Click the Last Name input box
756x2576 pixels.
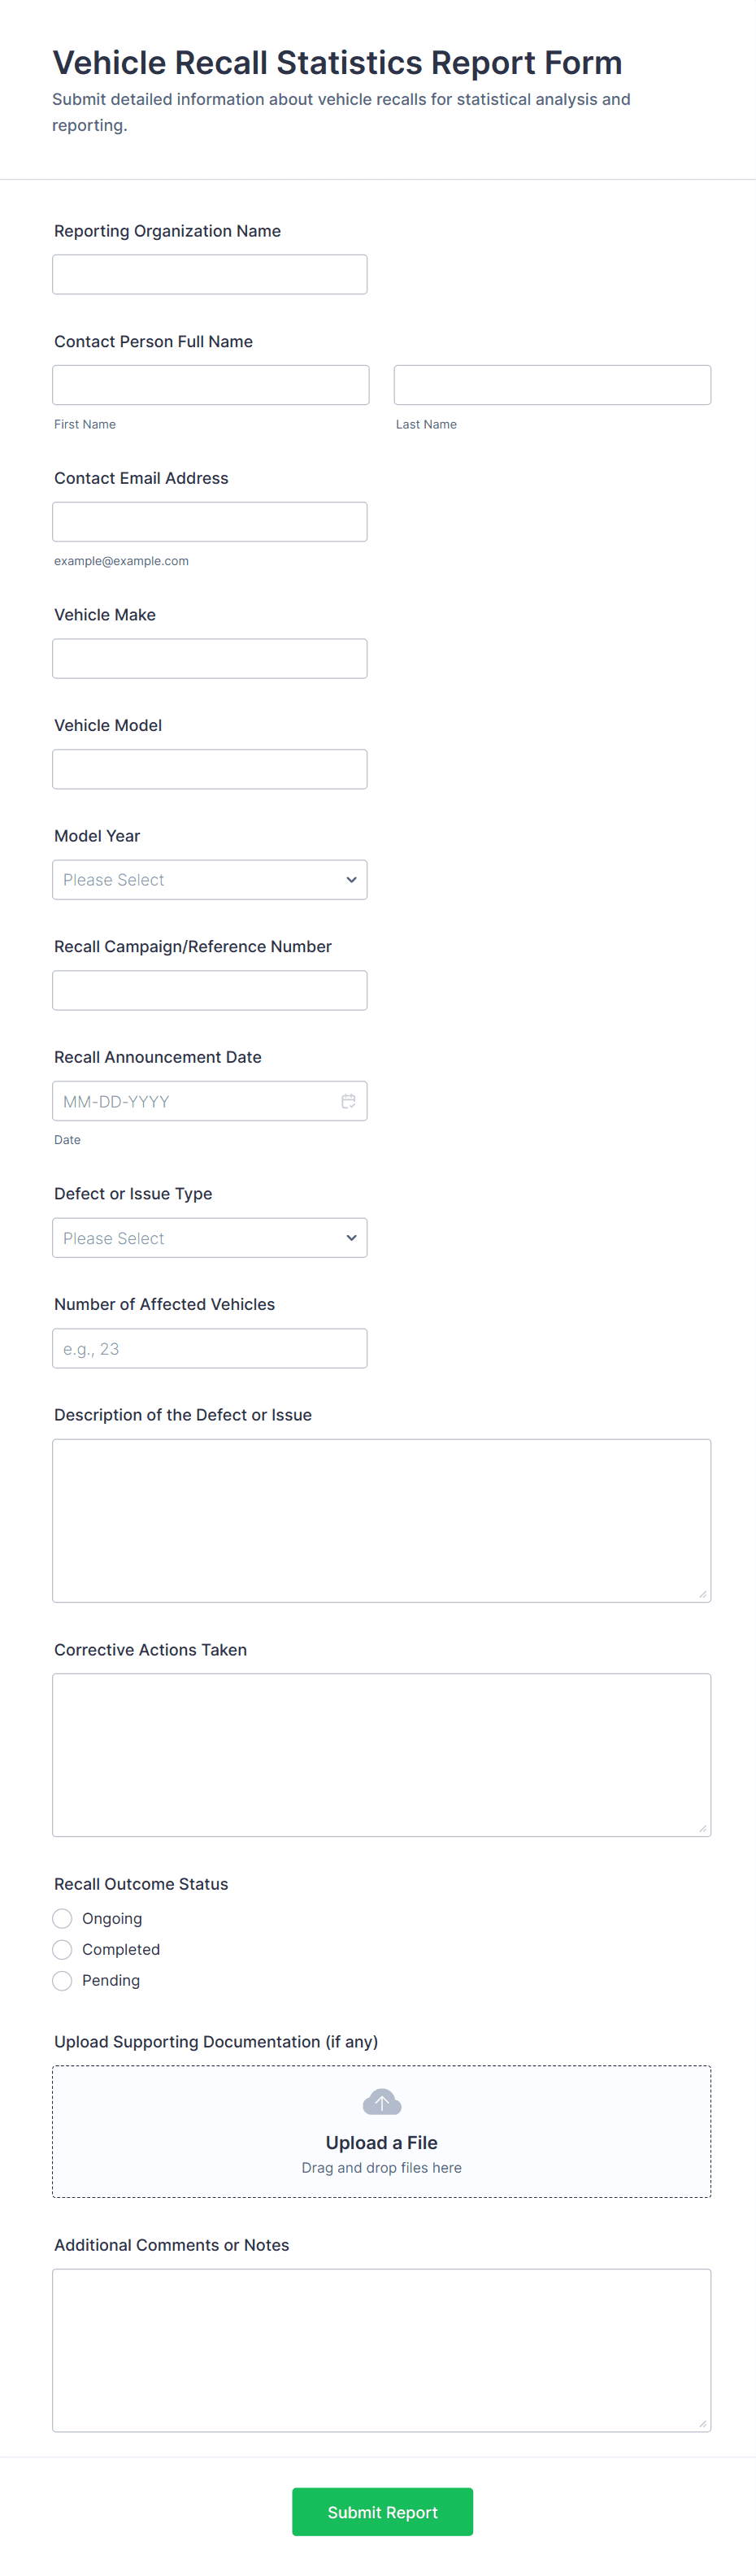coord(552,385)
